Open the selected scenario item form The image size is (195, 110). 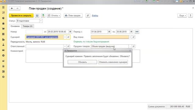(x=68, y=37)
